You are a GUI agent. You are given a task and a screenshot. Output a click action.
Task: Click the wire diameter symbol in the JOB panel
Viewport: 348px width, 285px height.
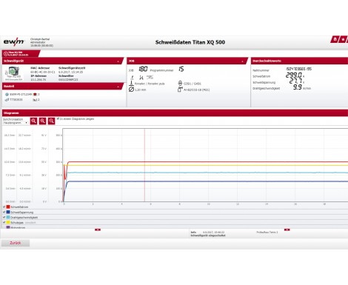(131, 90)
